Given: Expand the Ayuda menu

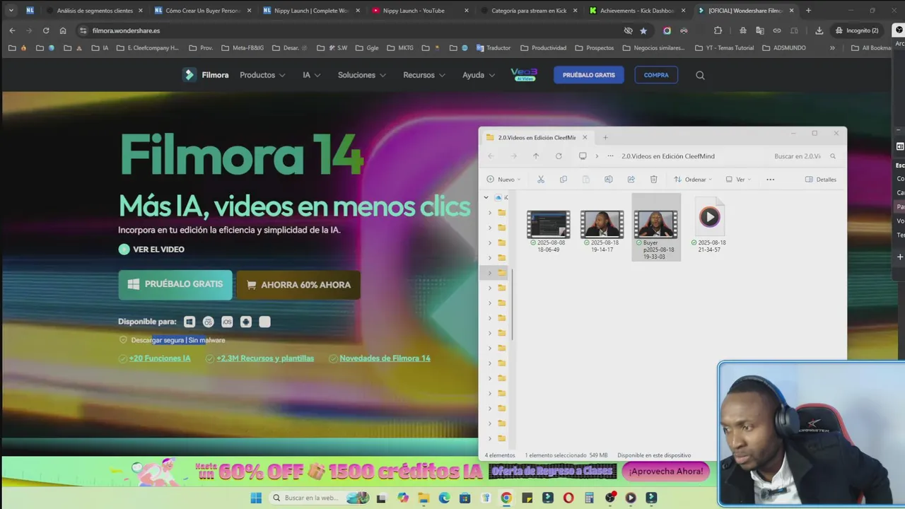Looking at the screenshot, I should pos(479,75).
